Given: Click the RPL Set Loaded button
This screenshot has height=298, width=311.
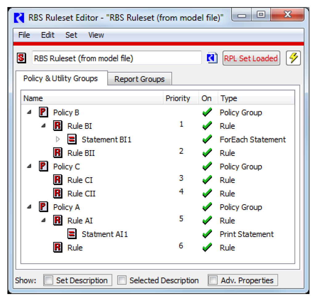Looking at the screenshot, I should [x=251, y=58].
